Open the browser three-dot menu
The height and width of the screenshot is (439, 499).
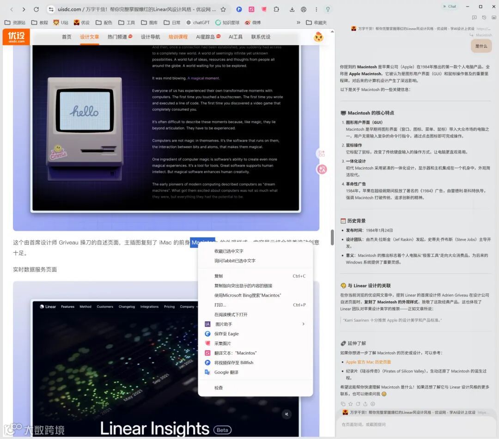pos(316,10)
